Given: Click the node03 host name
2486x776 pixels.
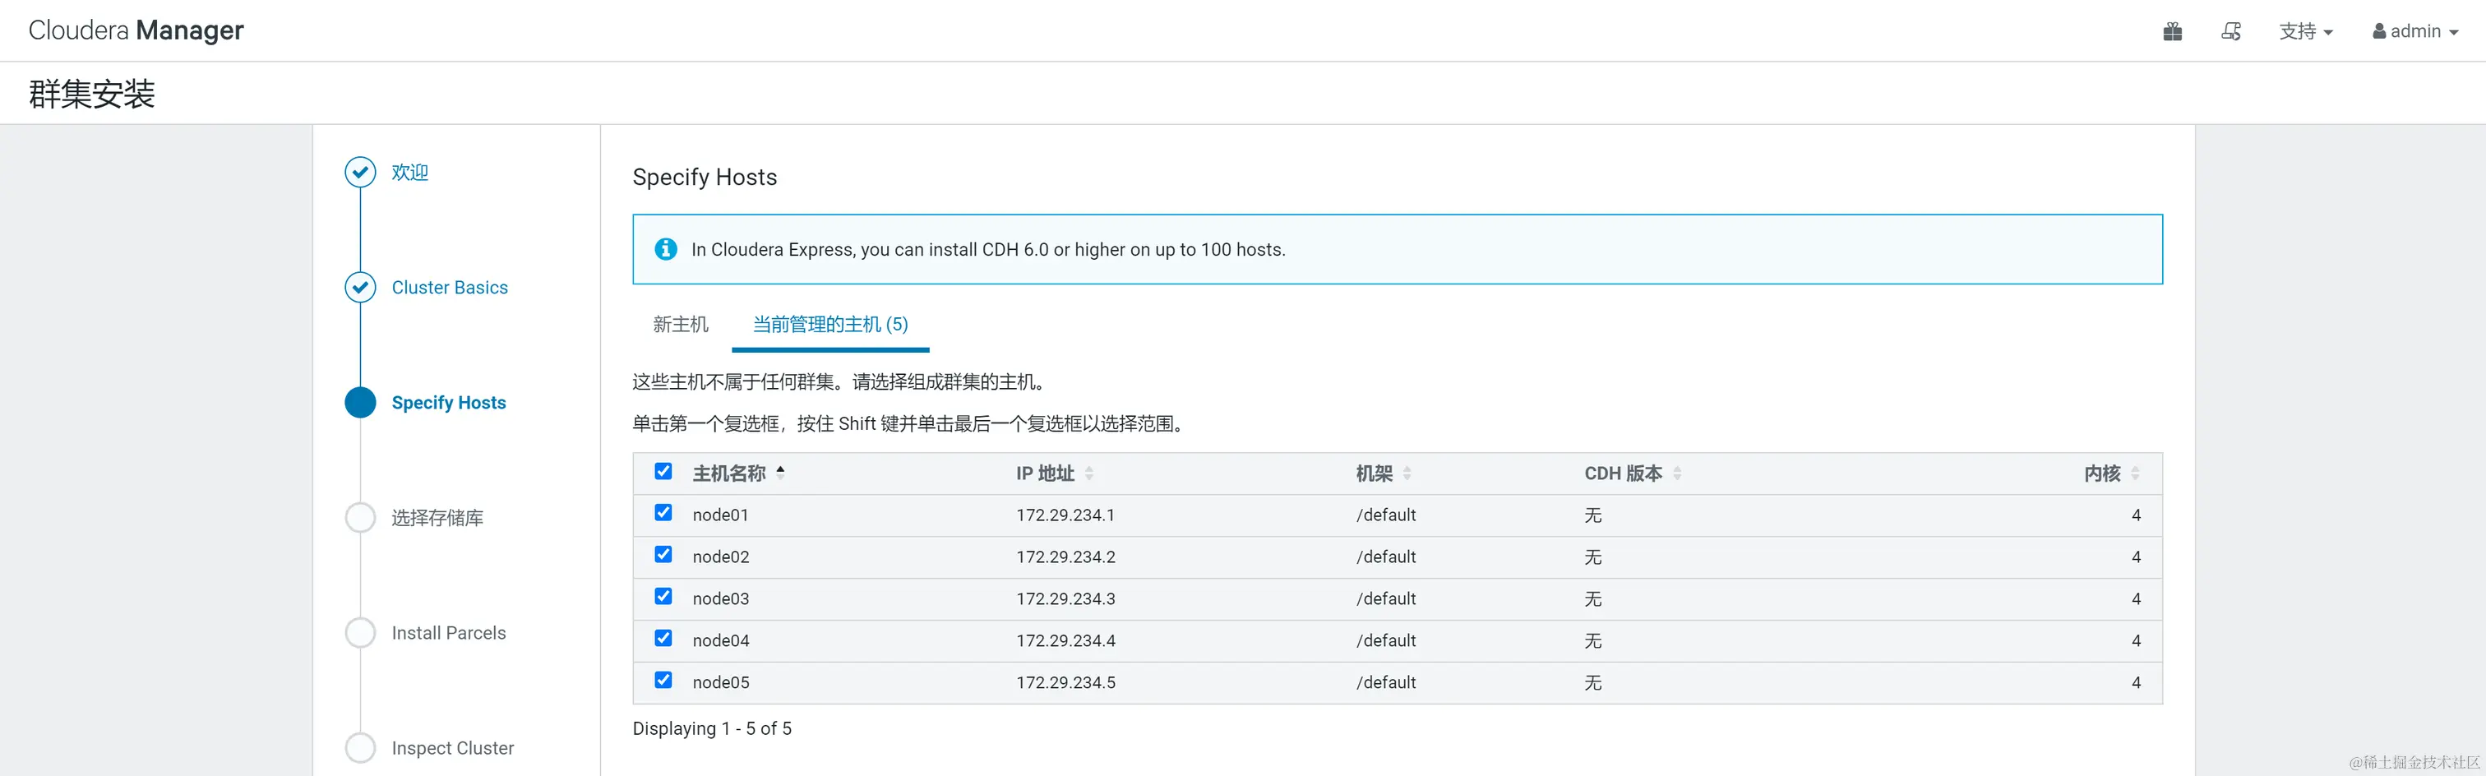Looking at the screenshot, I should click(x=721, y=598).
